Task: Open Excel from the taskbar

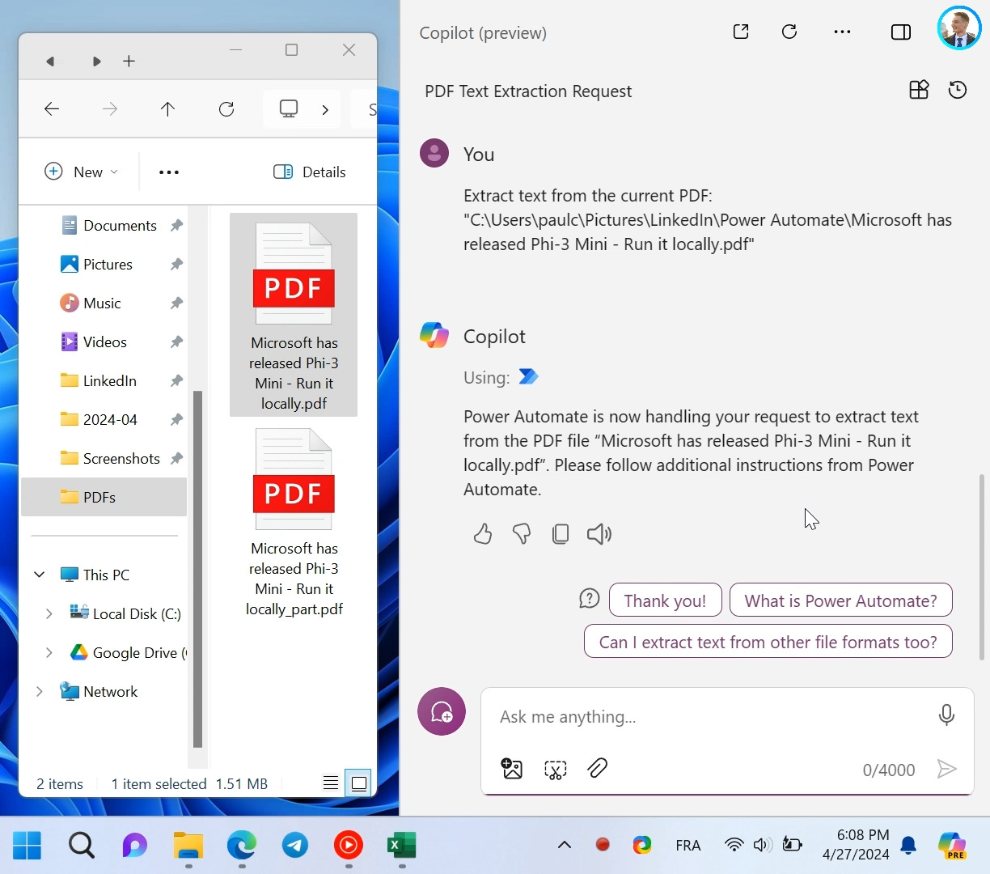Action: point(401,846)
